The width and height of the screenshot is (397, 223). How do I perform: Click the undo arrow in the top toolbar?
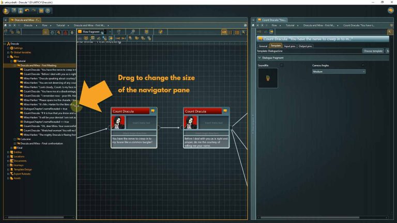click(x=27, y=11)
